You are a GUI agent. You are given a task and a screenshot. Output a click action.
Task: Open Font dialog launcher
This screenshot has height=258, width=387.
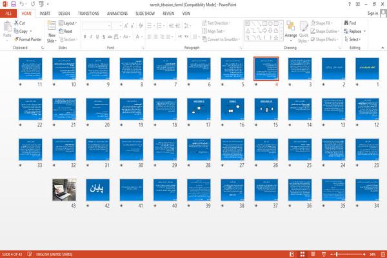(143, 48)
